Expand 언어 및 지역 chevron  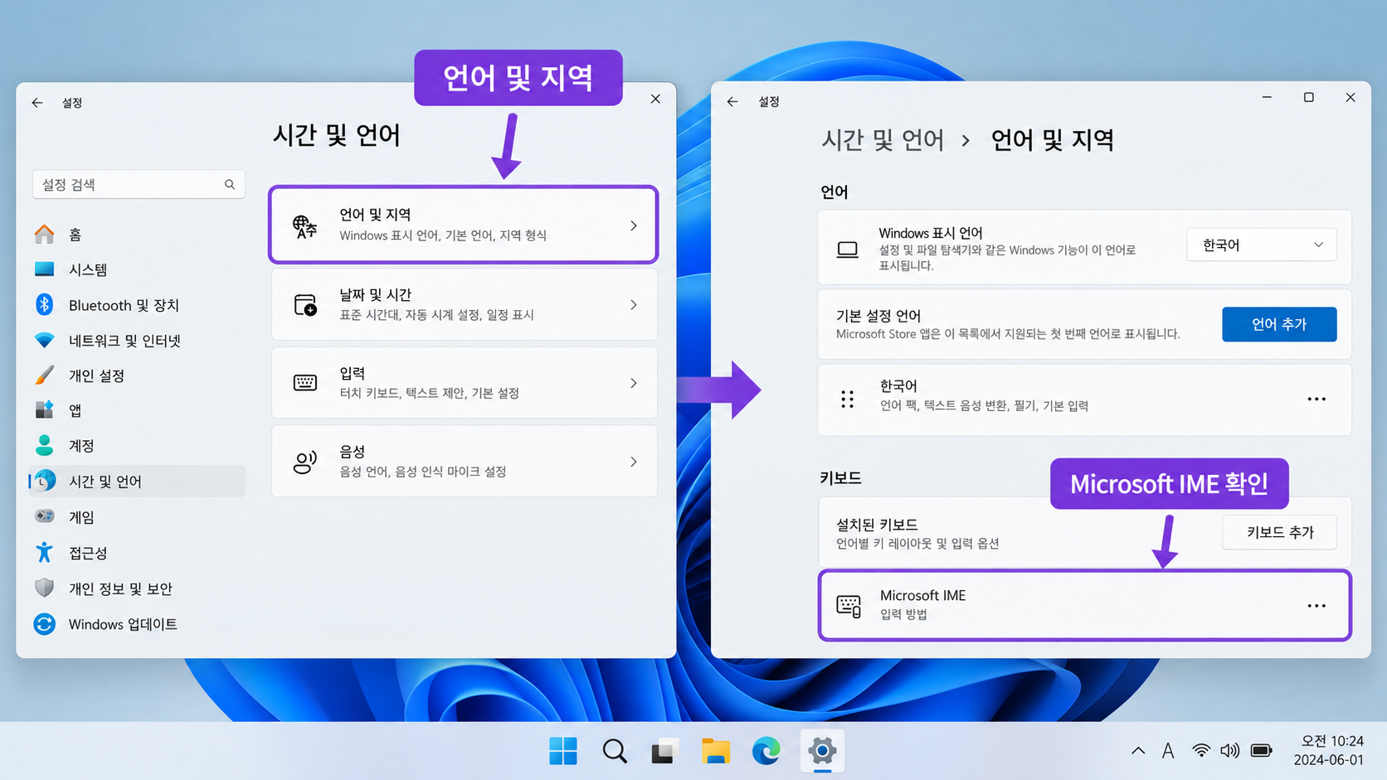(x=634, y=225)
